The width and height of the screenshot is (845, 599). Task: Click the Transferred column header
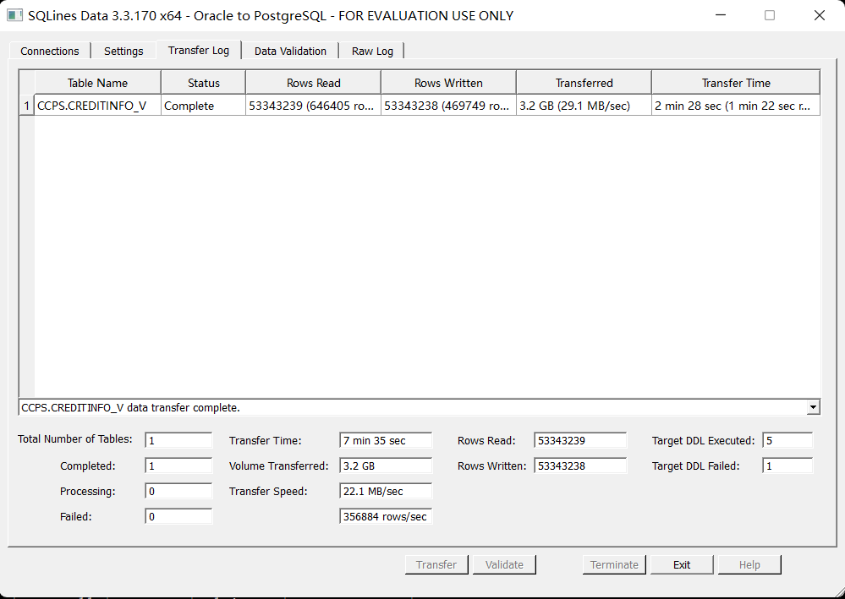click(x=584, y=83)
